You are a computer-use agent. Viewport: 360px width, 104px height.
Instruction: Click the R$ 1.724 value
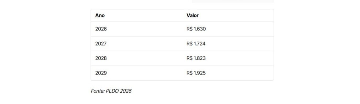click(x=196, y=44)
